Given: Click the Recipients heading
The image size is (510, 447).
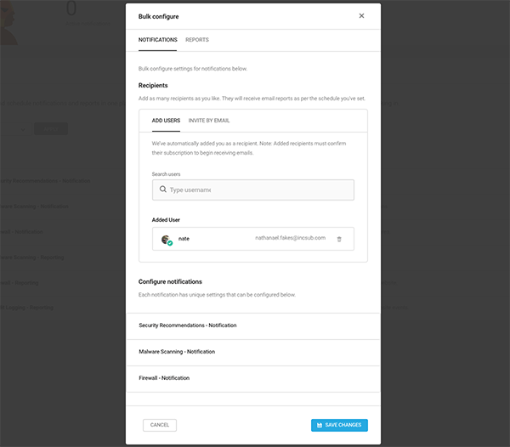Looking at the screenshot, I should click(x=153, y=86).
